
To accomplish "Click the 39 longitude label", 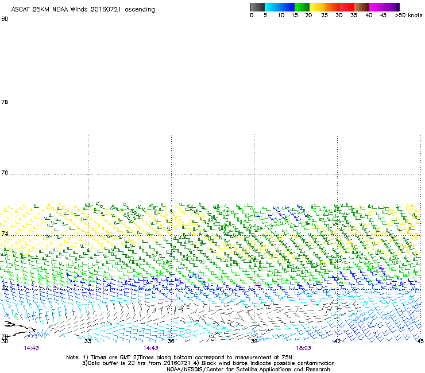I will [x=254, y=341].
